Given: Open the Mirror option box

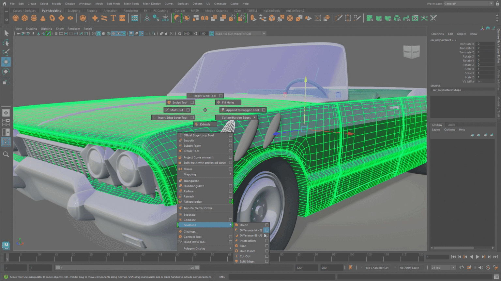Looking at the screenshot, I should (230, 169).
